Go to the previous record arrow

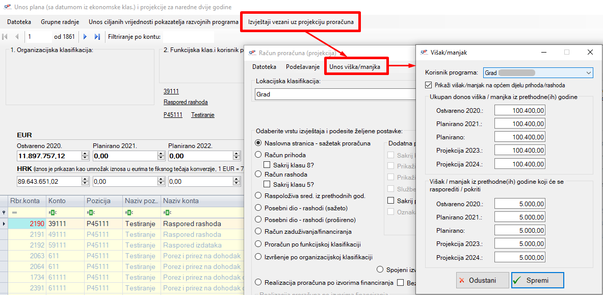click(x=17, y=37)
